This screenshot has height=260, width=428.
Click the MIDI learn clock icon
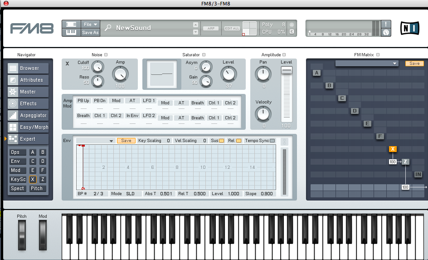386,32
